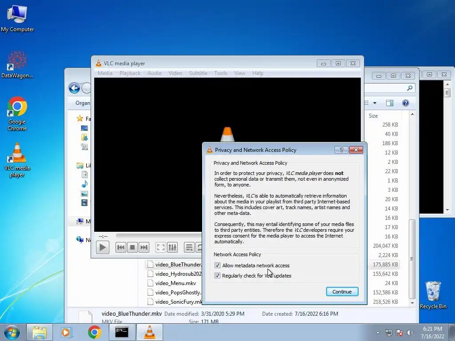The width and height of the screenshot is (455, 341).
Task: Close the Privacy and Network Access Policy dialog
Action: 356,150
